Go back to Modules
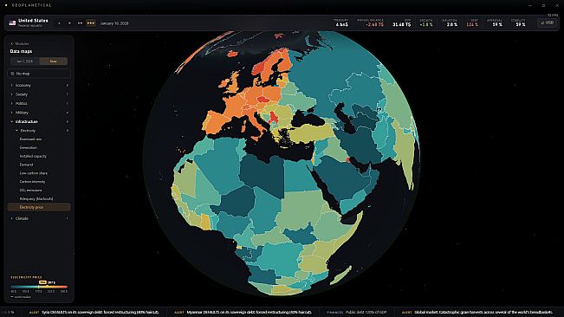The width and height of the screenshot is (564, 317). click(20, 43)
